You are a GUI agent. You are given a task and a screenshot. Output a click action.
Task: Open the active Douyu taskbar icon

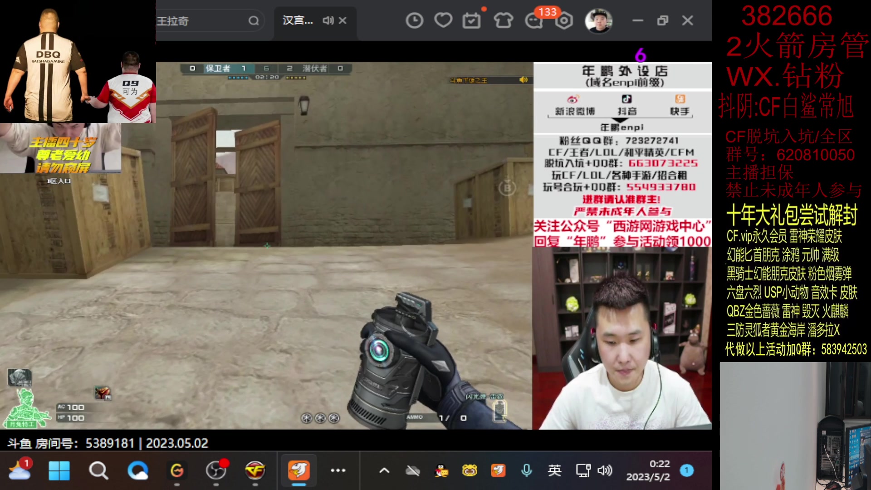click(x=298, y=470)
